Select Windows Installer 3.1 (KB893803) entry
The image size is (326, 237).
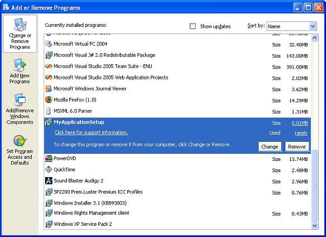click(178, 203)
